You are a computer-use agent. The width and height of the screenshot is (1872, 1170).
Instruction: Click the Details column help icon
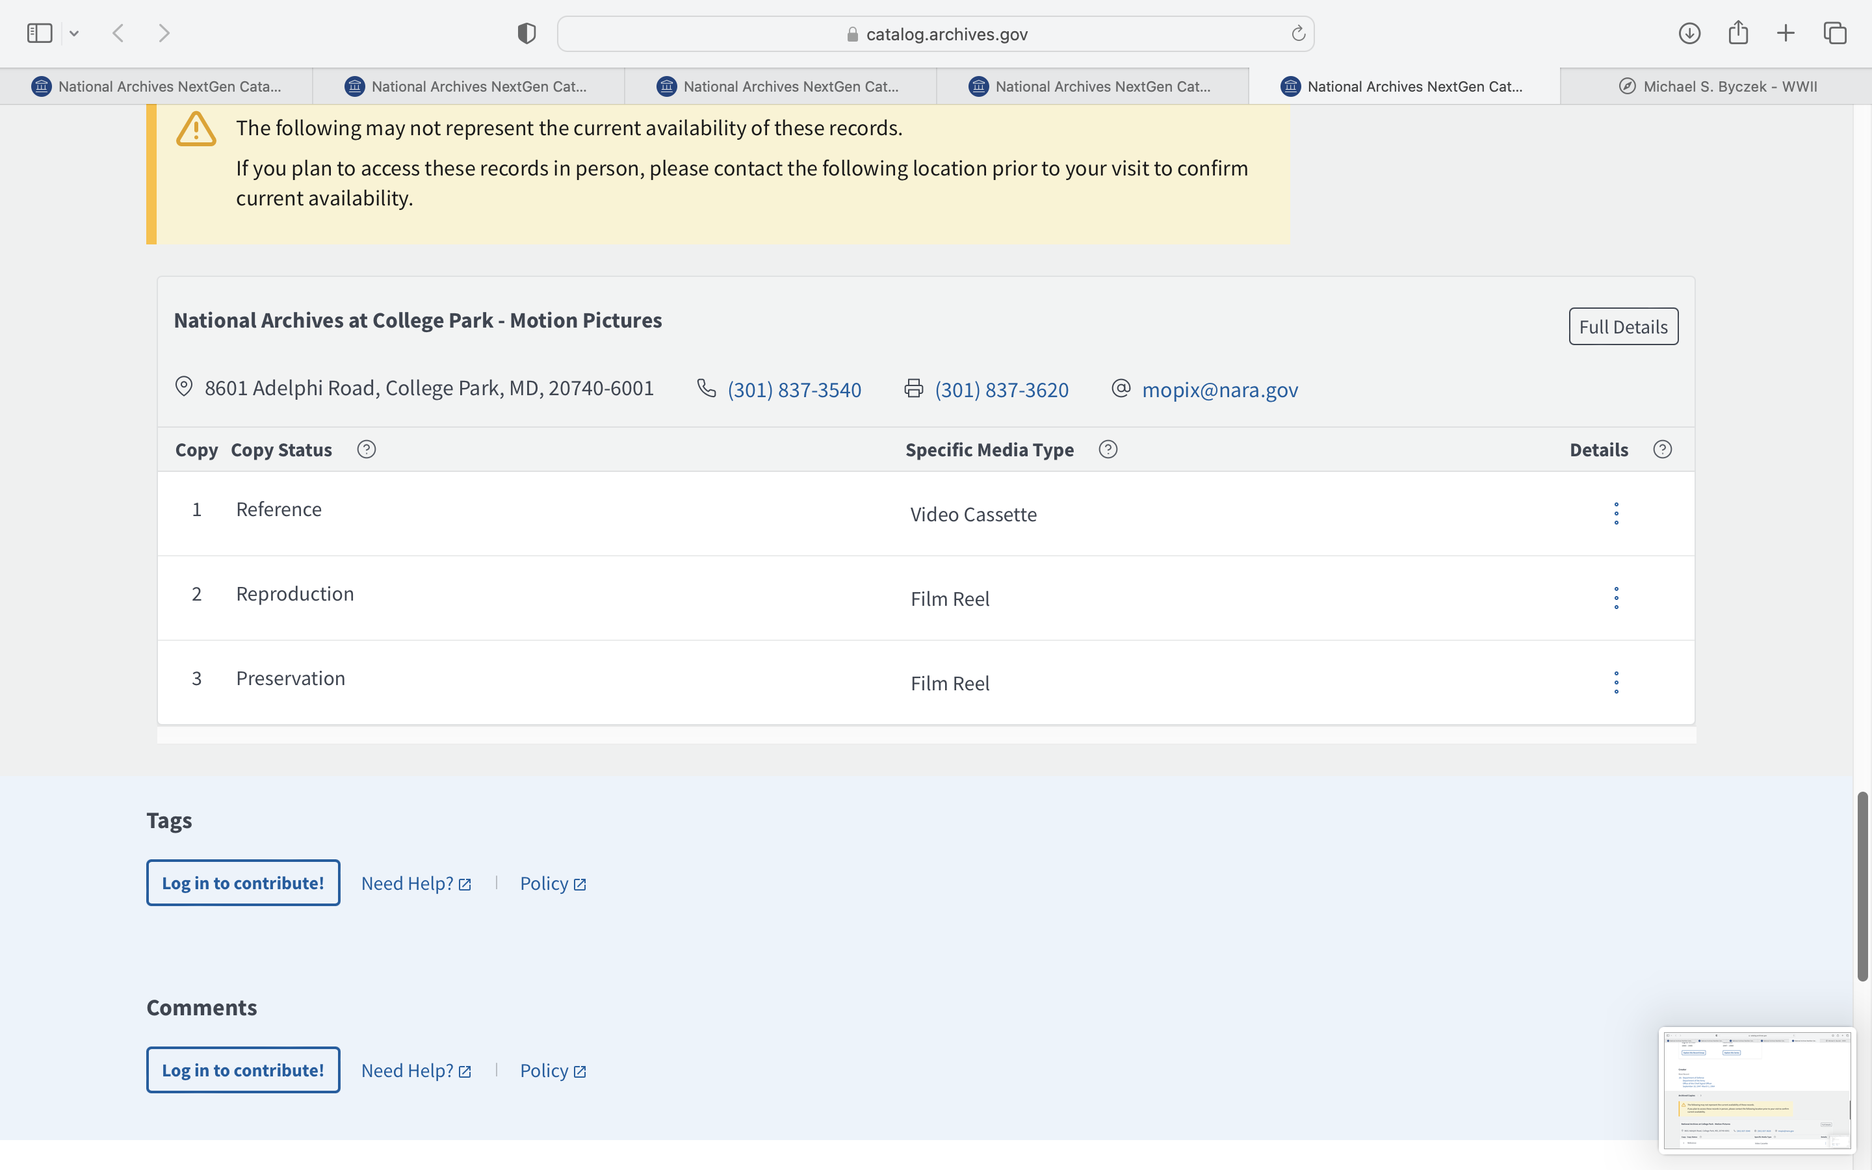coord(1661,450)
